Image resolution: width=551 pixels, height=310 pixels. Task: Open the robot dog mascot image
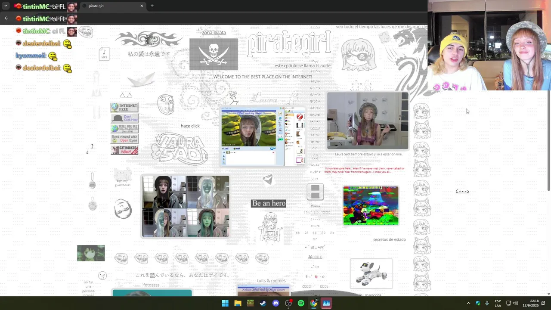[371, 273]
